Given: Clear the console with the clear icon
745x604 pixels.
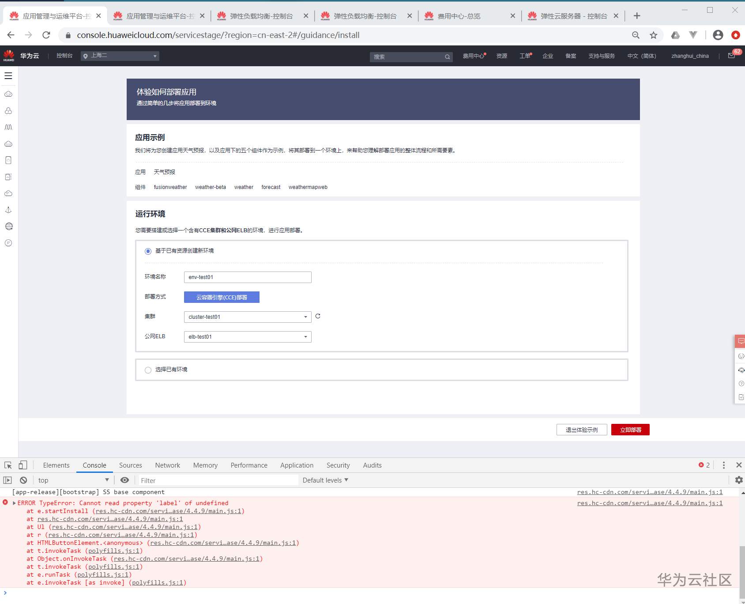Looking at the screenshot, I should (x=23, y=480).
